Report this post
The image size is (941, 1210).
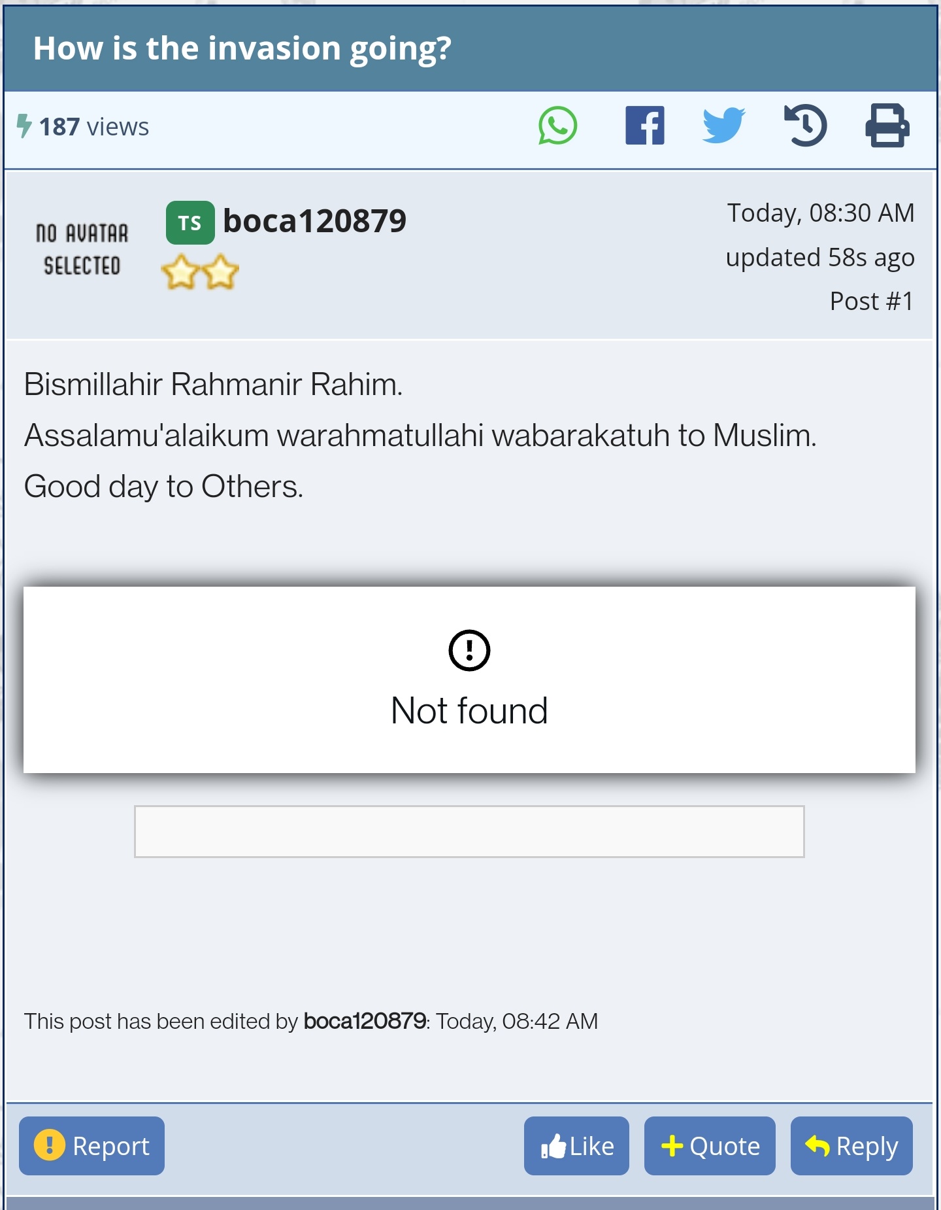91,1146
